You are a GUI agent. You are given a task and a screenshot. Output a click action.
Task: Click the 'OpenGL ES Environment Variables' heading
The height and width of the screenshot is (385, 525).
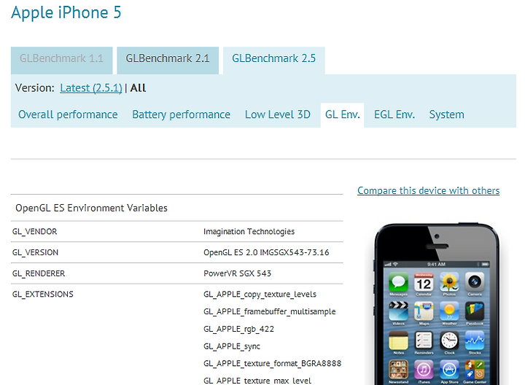(91, 208)
